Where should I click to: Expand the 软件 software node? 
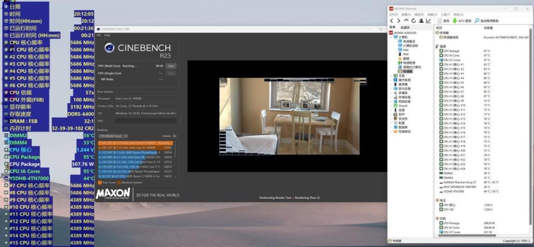coord(391,114)
